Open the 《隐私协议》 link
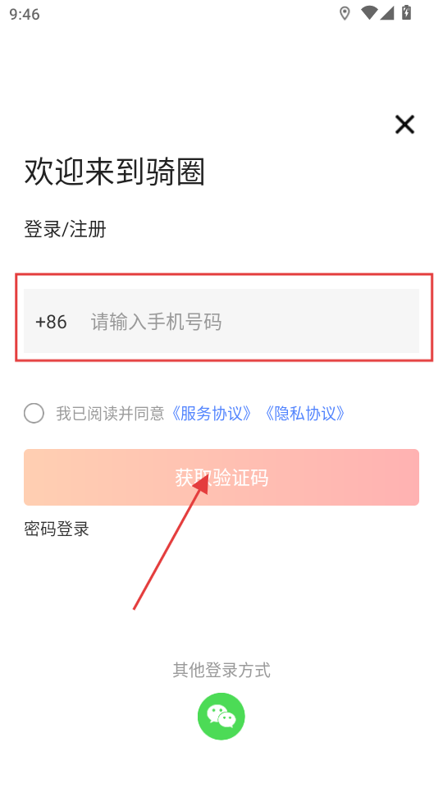 pyautogui.click(x=305, y=414)
